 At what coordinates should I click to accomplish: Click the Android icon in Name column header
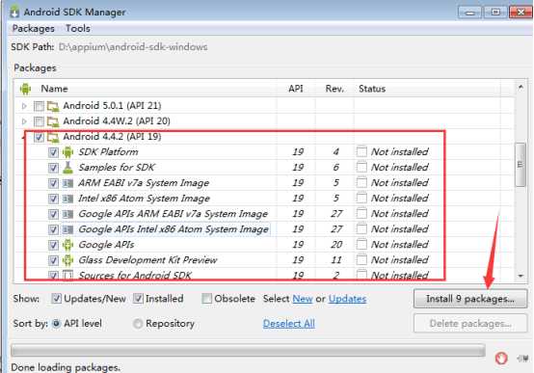coord(25,89)
